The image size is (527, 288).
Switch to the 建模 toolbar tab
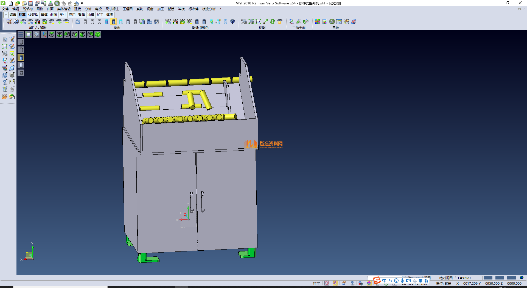[x=44, y=15]
